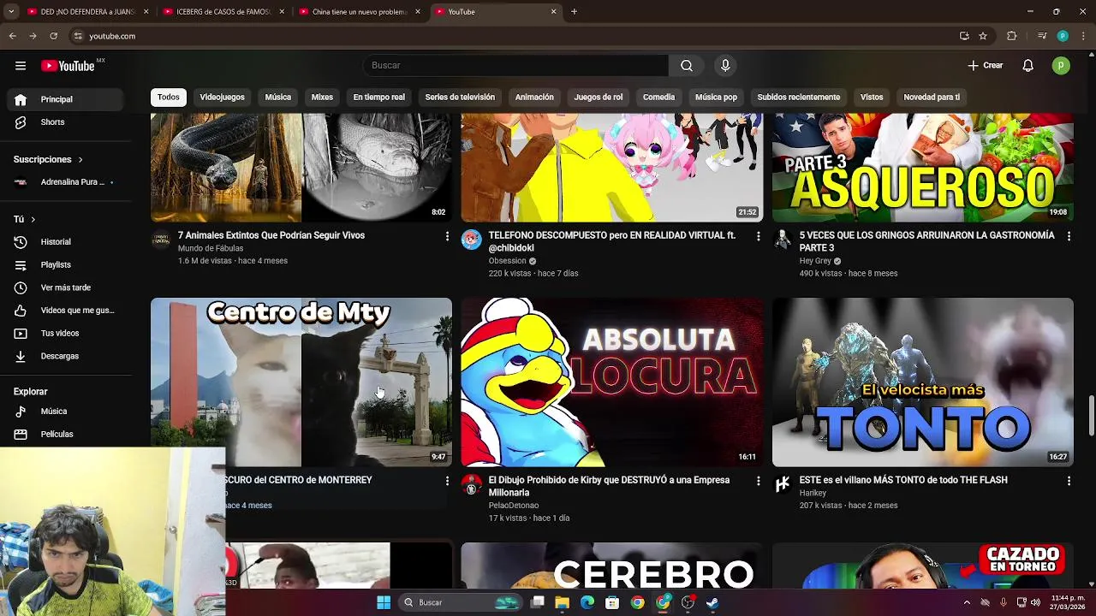Open options menu for THE FLASH villano video

[x=1069, y=481]
